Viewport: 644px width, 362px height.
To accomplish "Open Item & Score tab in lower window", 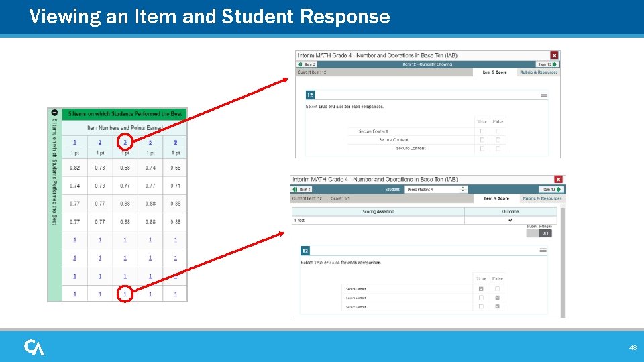I will (496, 198).
